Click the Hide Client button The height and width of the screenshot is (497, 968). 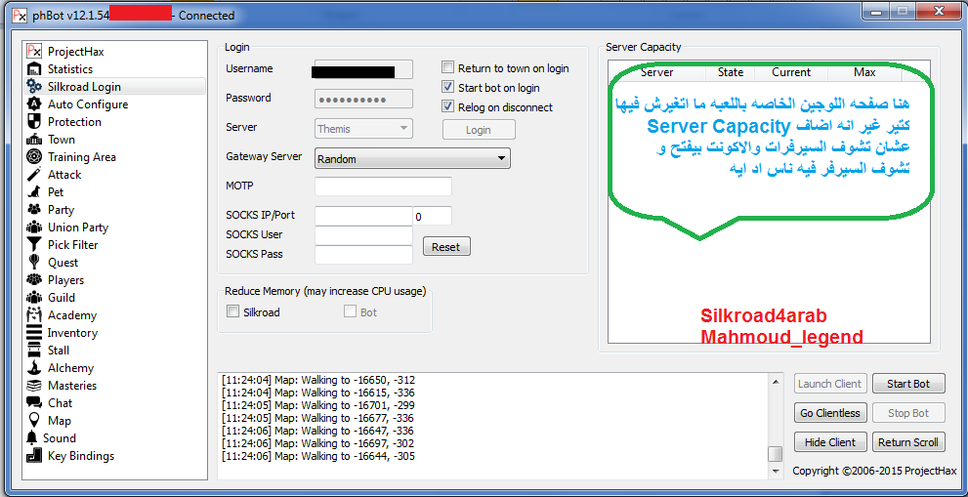pos(830,442)
